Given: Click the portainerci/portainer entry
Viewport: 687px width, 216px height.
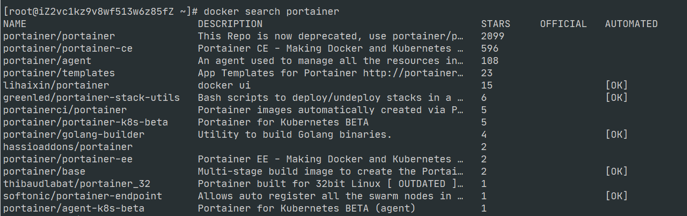Looking at the screenshot, I should point(65,110).
